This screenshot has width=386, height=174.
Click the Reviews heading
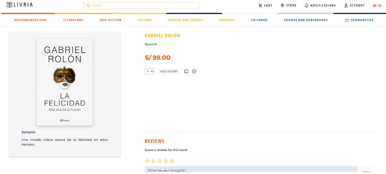[x=154, y=141]
